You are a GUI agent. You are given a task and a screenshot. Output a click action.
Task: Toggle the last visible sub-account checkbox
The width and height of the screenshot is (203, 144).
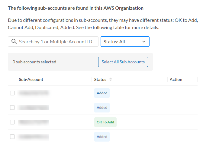(x=12, y=137)
